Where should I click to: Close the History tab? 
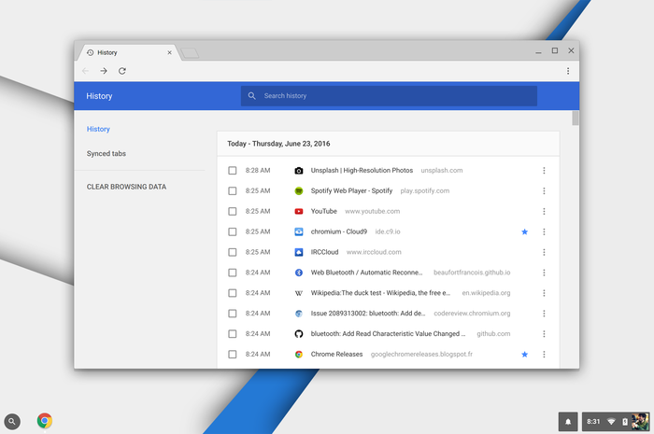point(169,52)
